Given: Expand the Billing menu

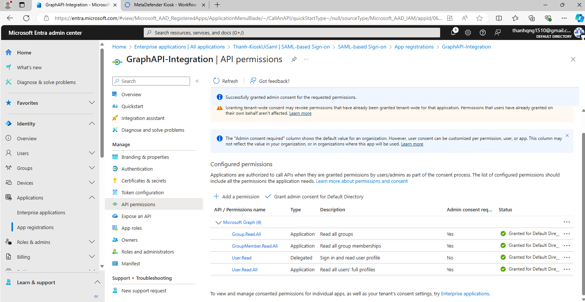Looking at the screenshot, I should (92, 256).
